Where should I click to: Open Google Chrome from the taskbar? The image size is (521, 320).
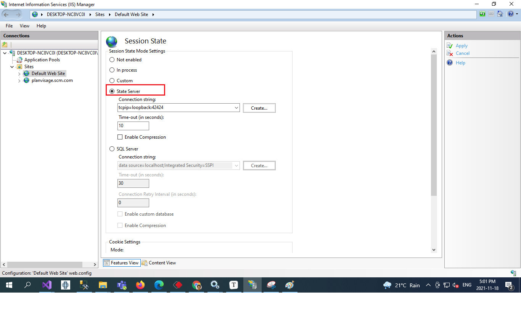pos(196,285)
